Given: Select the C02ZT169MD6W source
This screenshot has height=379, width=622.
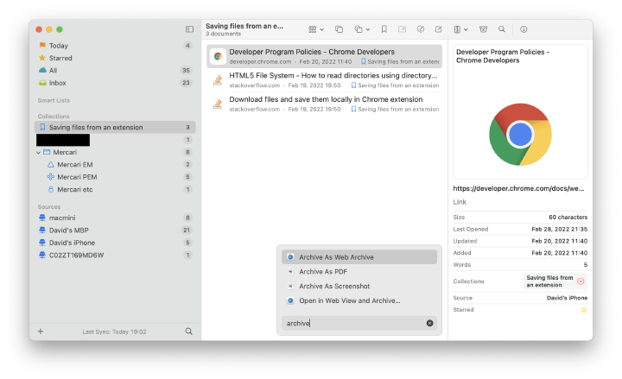Looking at the screenshot, I should 115,255.
